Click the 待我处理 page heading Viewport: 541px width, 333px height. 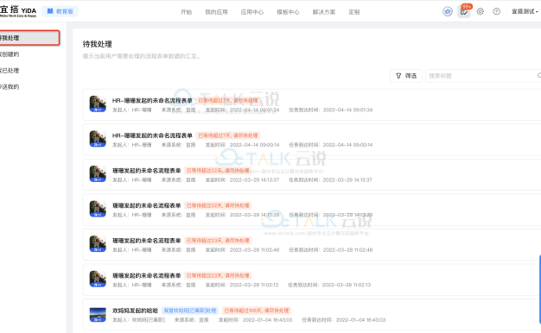[98, 44]
